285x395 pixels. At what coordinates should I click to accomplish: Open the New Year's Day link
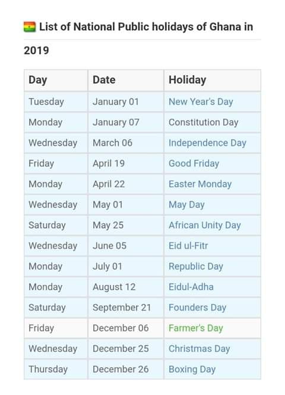[201, 102]
